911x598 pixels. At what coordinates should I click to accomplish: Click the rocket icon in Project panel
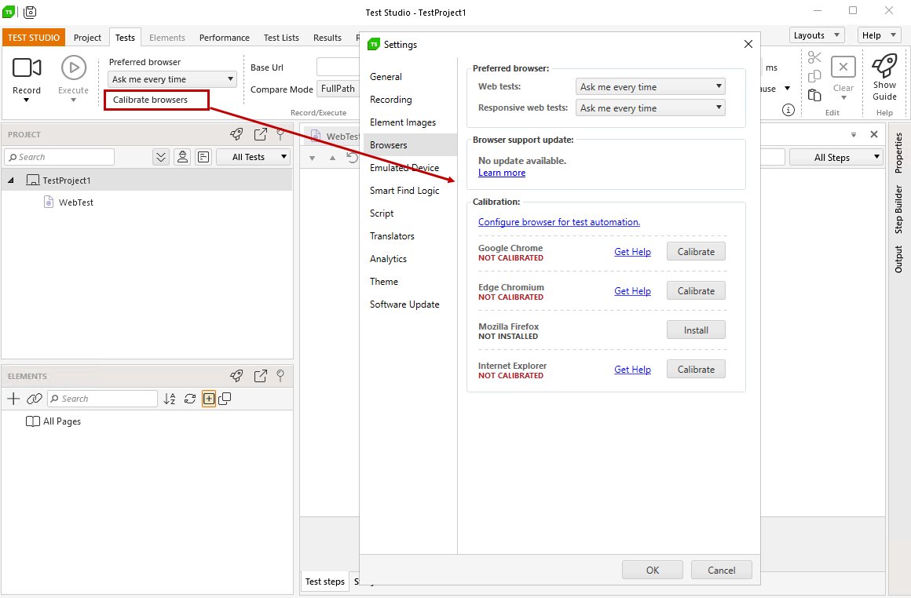point(236,134)
